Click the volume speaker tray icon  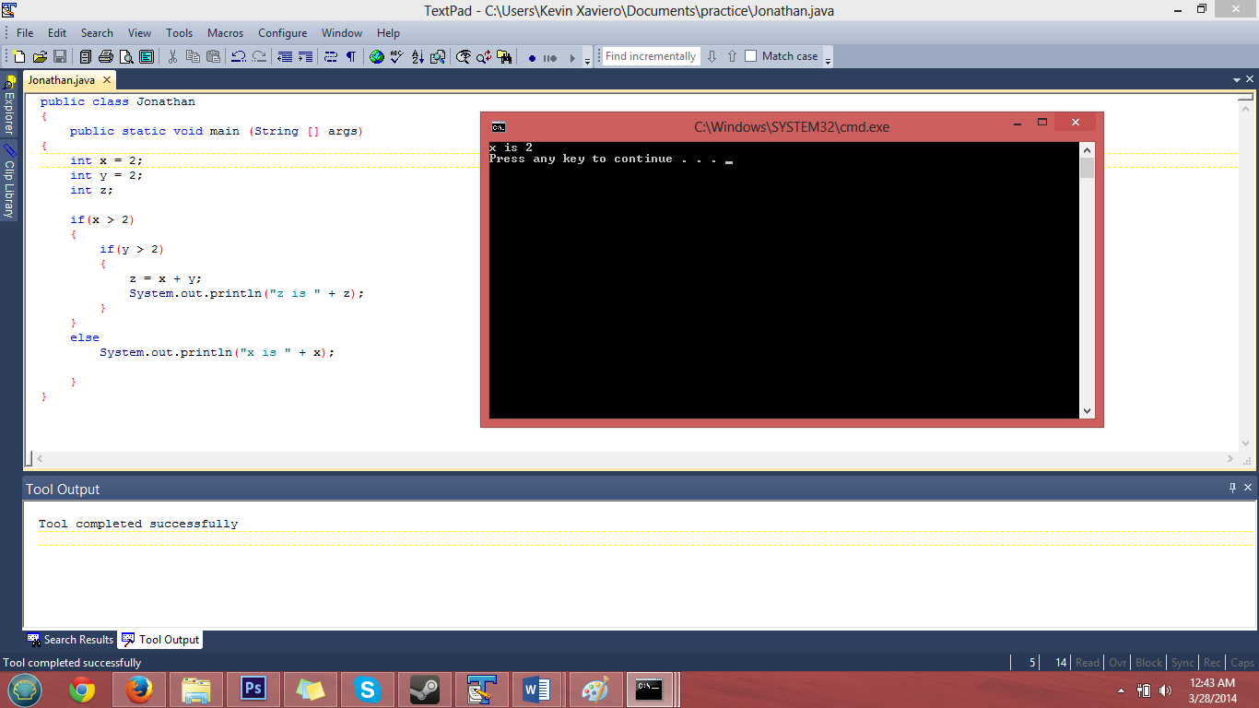1166,690
